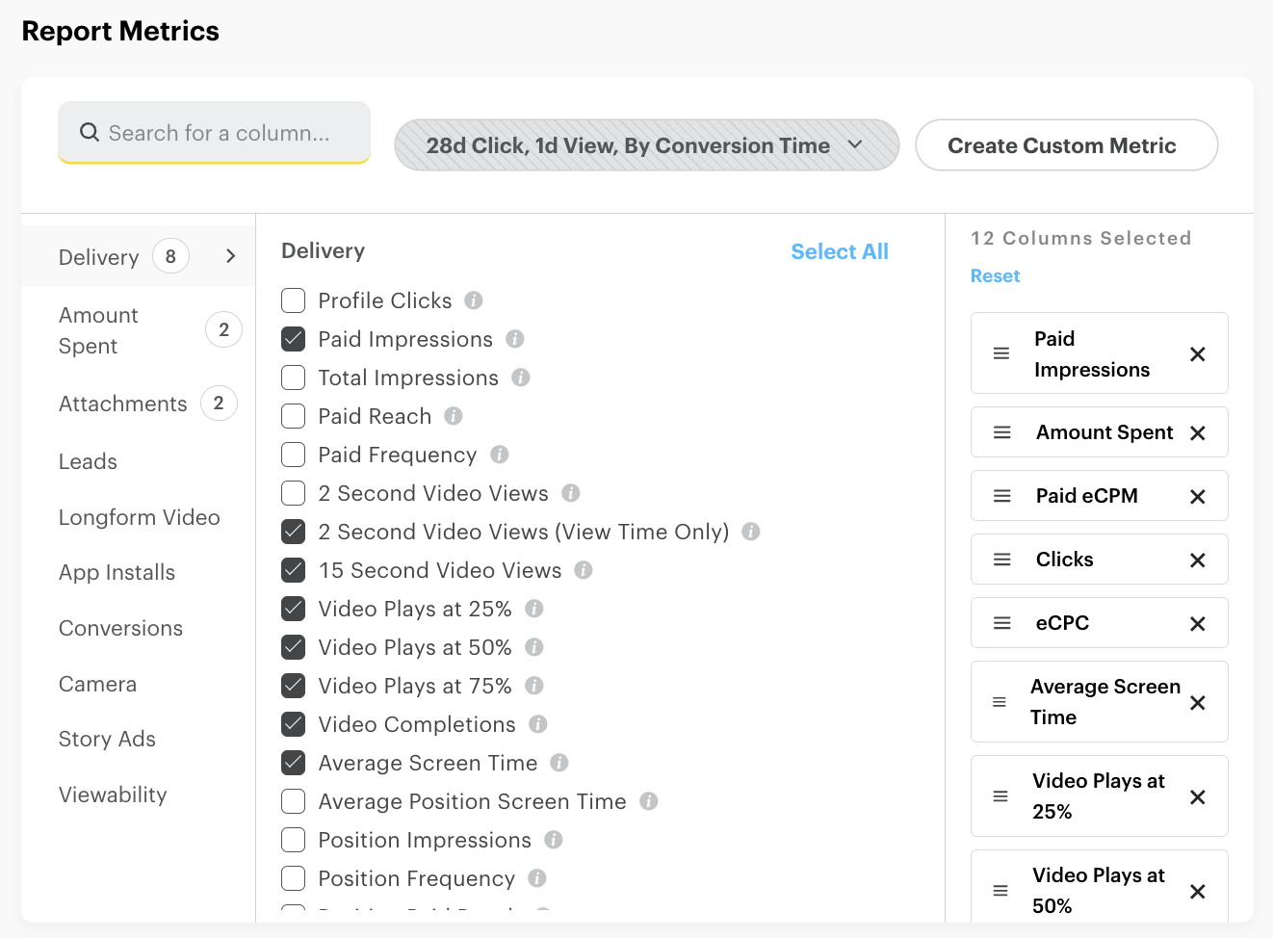Image resolution: width=1273 pixels, height=938 pixels.
Task: Click the drag handle for Amount Spent column
Action: point(1001,432)
